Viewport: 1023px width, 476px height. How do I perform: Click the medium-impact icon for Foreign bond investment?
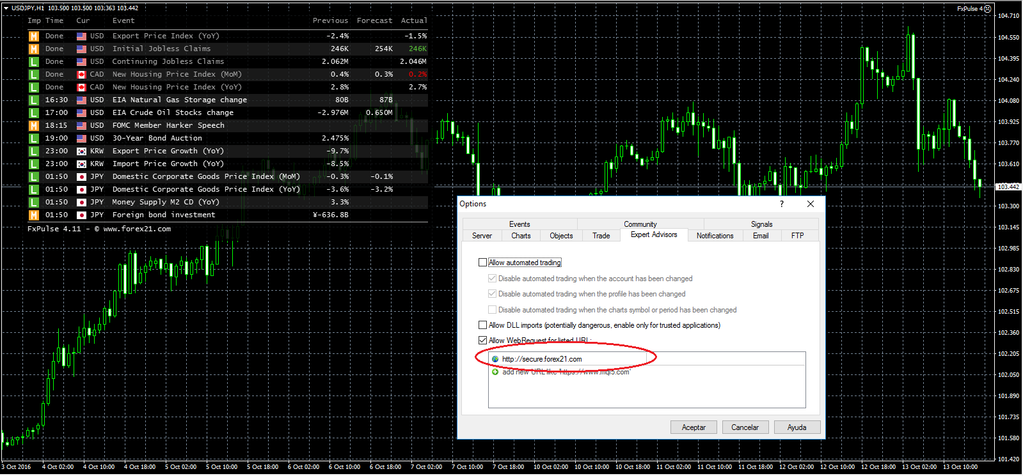[x=33, y=215]
